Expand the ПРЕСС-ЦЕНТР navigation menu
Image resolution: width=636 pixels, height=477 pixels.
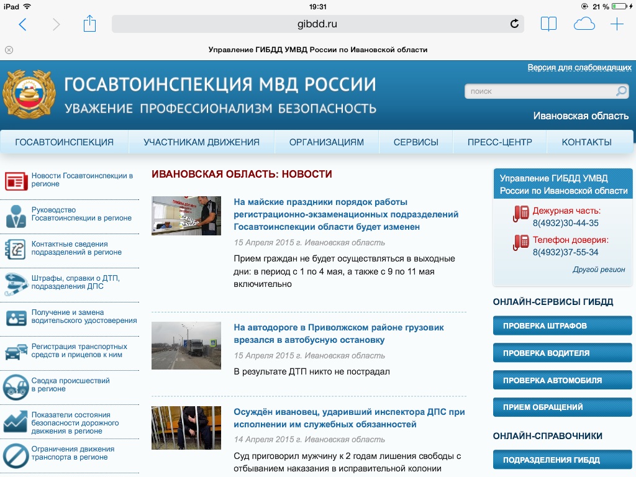[499, 142]
